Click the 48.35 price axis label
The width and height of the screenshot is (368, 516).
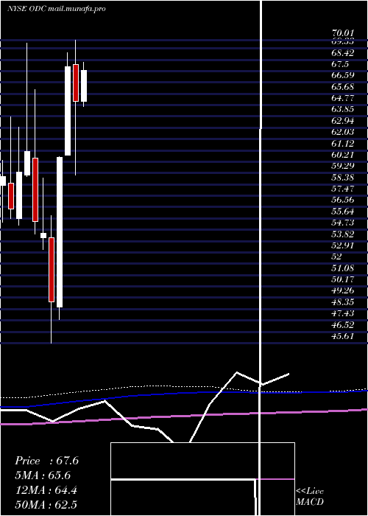coord(343,302)
